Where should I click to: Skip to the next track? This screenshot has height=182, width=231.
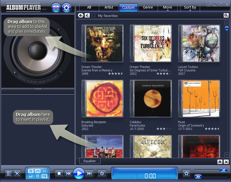pos(89,173)
